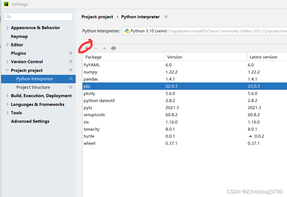Click the Python logo in interpreter field
287x197 pixels.
pos(127,31)
